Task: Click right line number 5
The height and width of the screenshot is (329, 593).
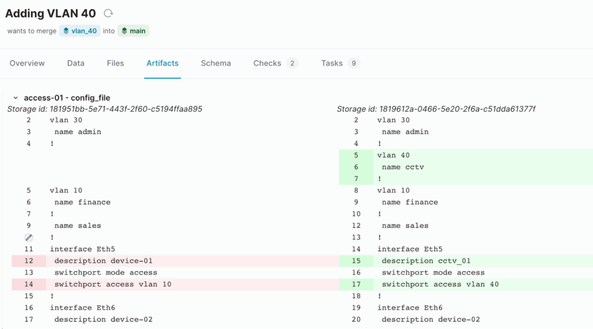Action: [356, 155]
